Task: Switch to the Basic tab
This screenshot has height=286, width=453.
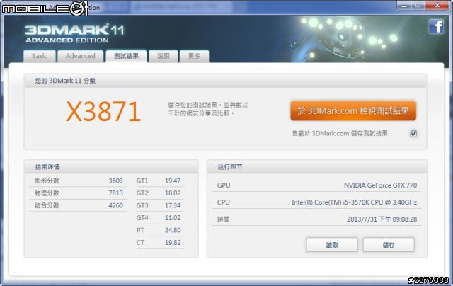Action: pyautogui.click(x=40, y=56)
